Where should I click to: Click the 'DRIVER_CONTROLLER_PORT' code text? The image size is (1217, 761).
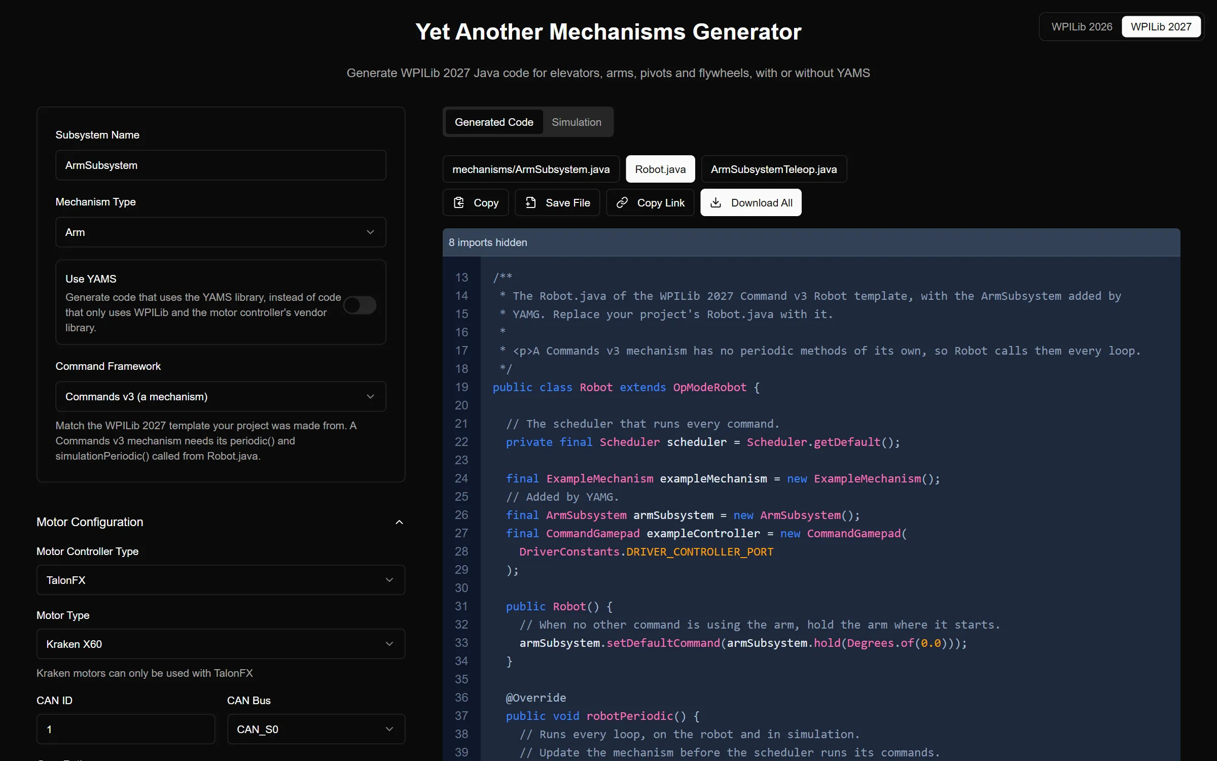pos(700,551)
